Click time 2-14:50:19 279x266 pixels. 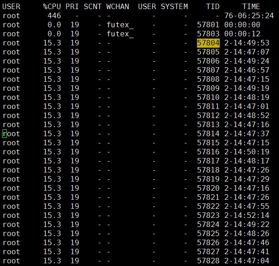(x=247, y=152)
